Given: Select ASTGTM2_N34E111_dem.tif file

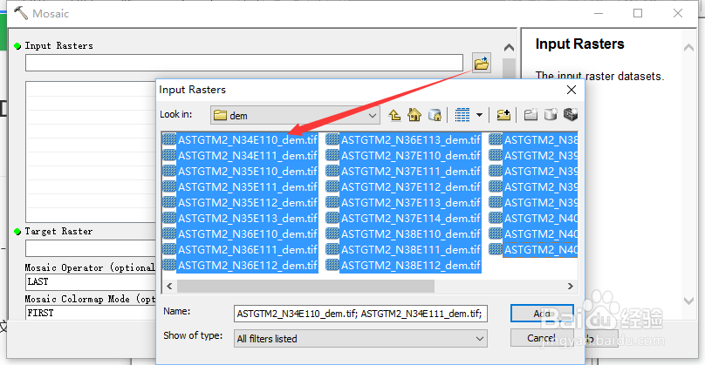Looking at the screenshot, I should pyautogui.click(x=247, y=156).
